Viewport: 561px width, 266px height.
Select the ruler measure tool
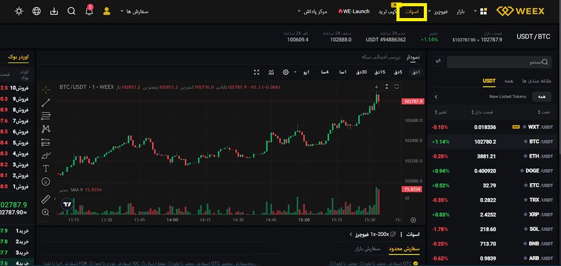click(x=46, y=199)
